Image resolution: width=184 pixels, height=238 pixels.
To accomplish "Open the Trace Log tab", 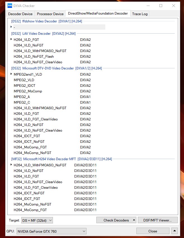I will coord(140,14).
